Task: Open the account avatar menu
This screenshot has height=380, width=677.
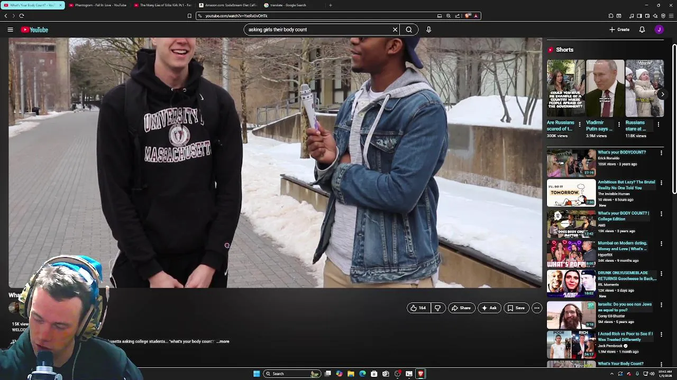Action: pos(659,30)
